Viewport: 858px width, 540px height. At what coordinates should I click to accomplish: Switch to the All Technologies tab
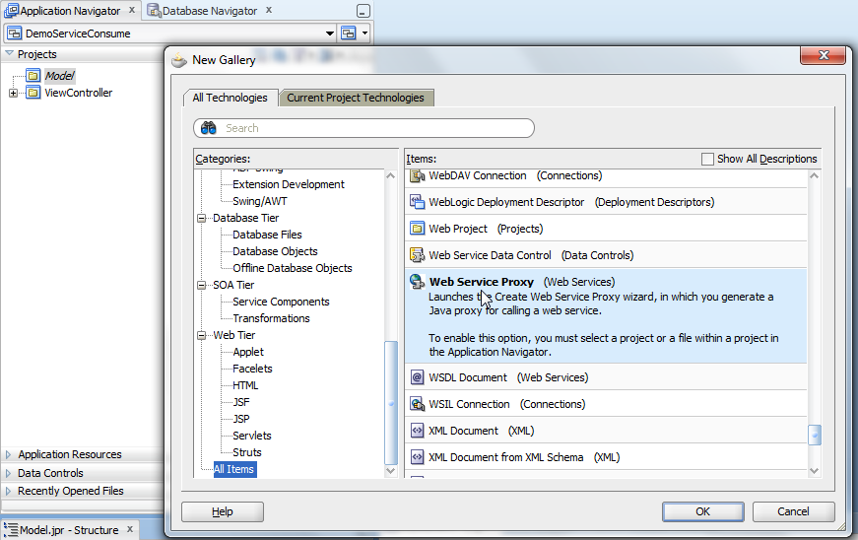[230, 98]
